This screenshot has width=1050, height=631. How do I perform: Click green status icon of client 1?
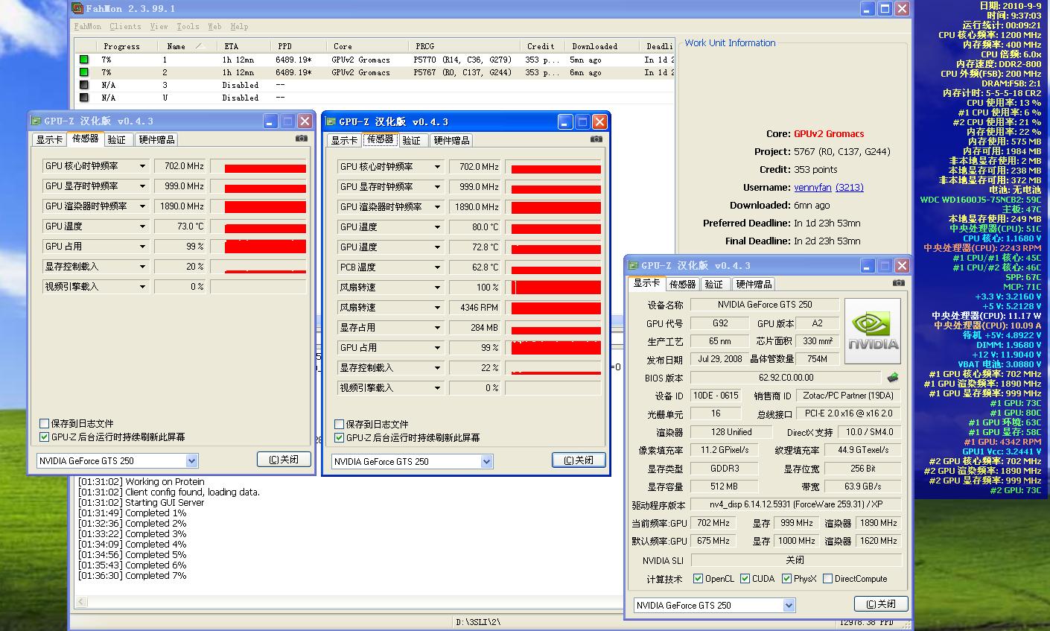(84, 60)
